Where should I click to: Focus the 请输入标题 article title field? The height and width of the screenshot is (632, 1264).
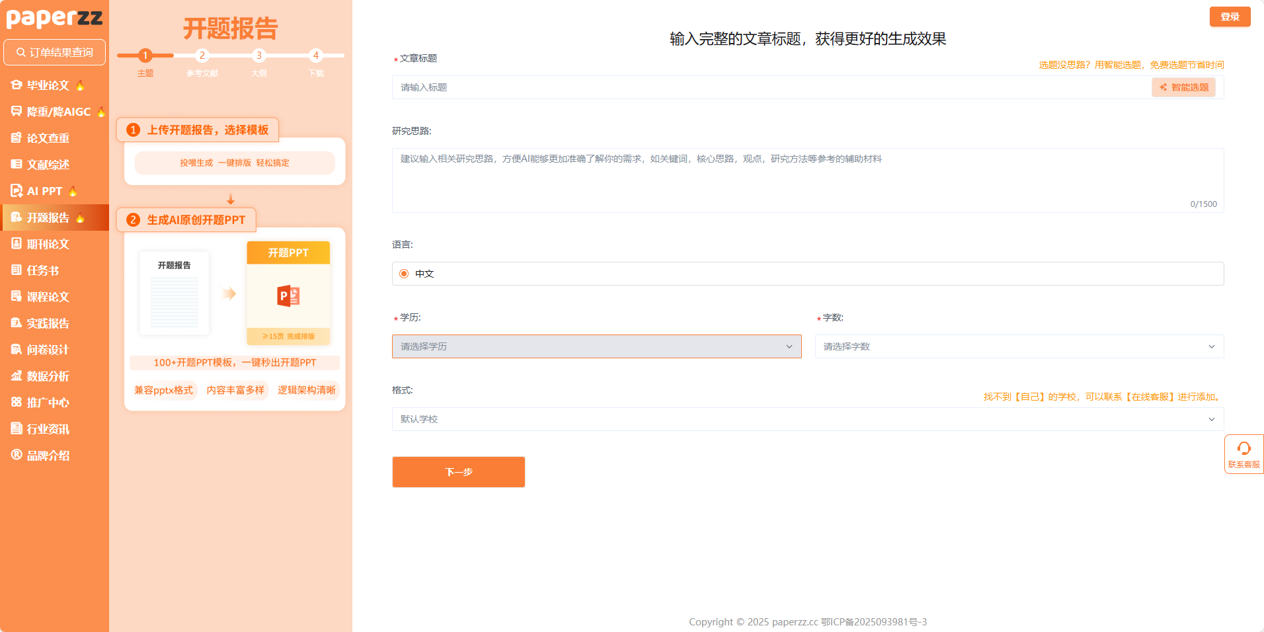click(x=770, y=87)
